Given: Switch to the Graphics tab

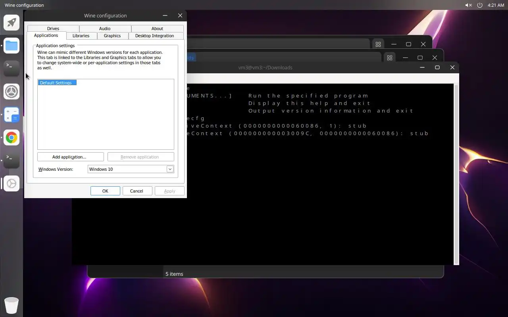Looking at the screenshot, I should click(x=112, y=36).
